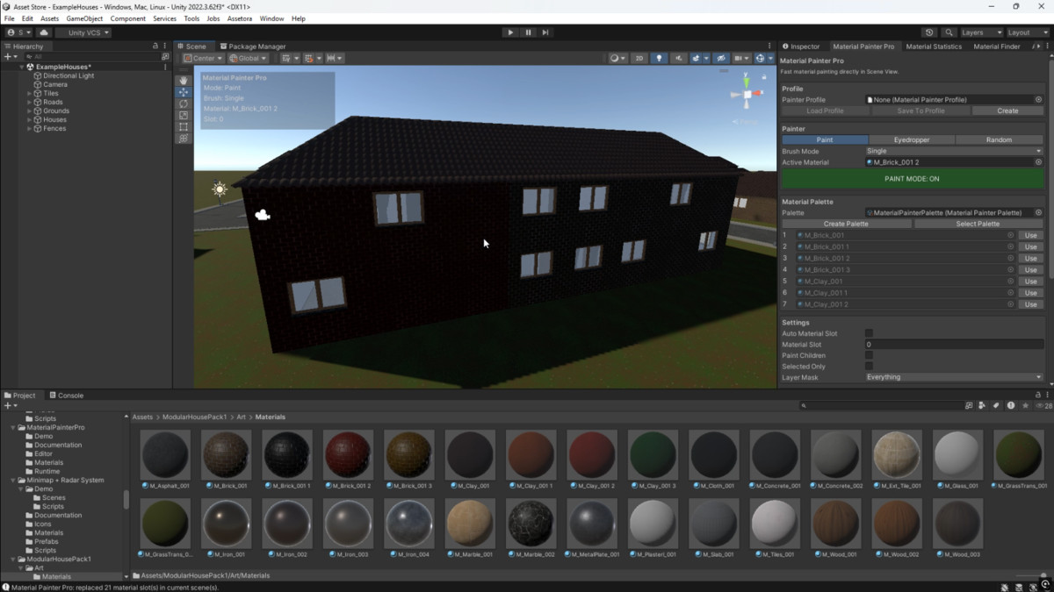Toggle scene lighting bulb icon

659,59
